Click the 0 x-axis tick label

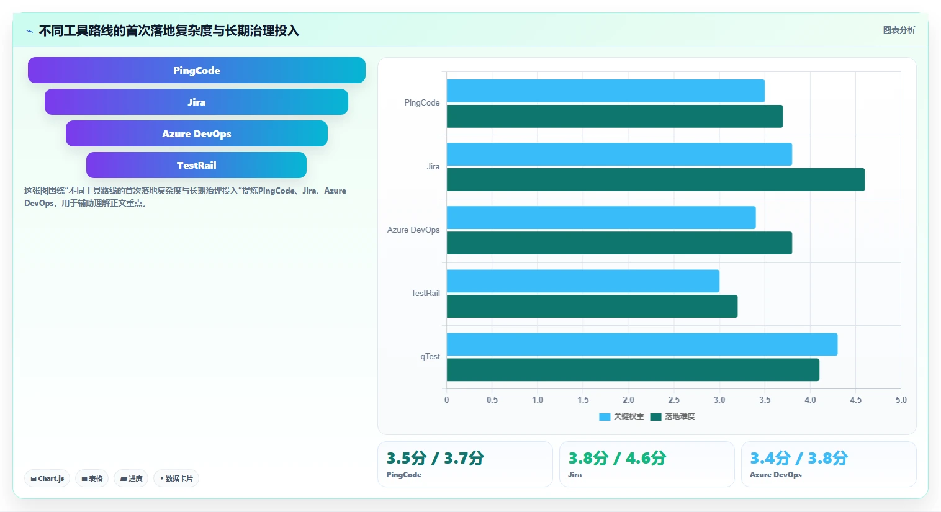tap(446, 400)
